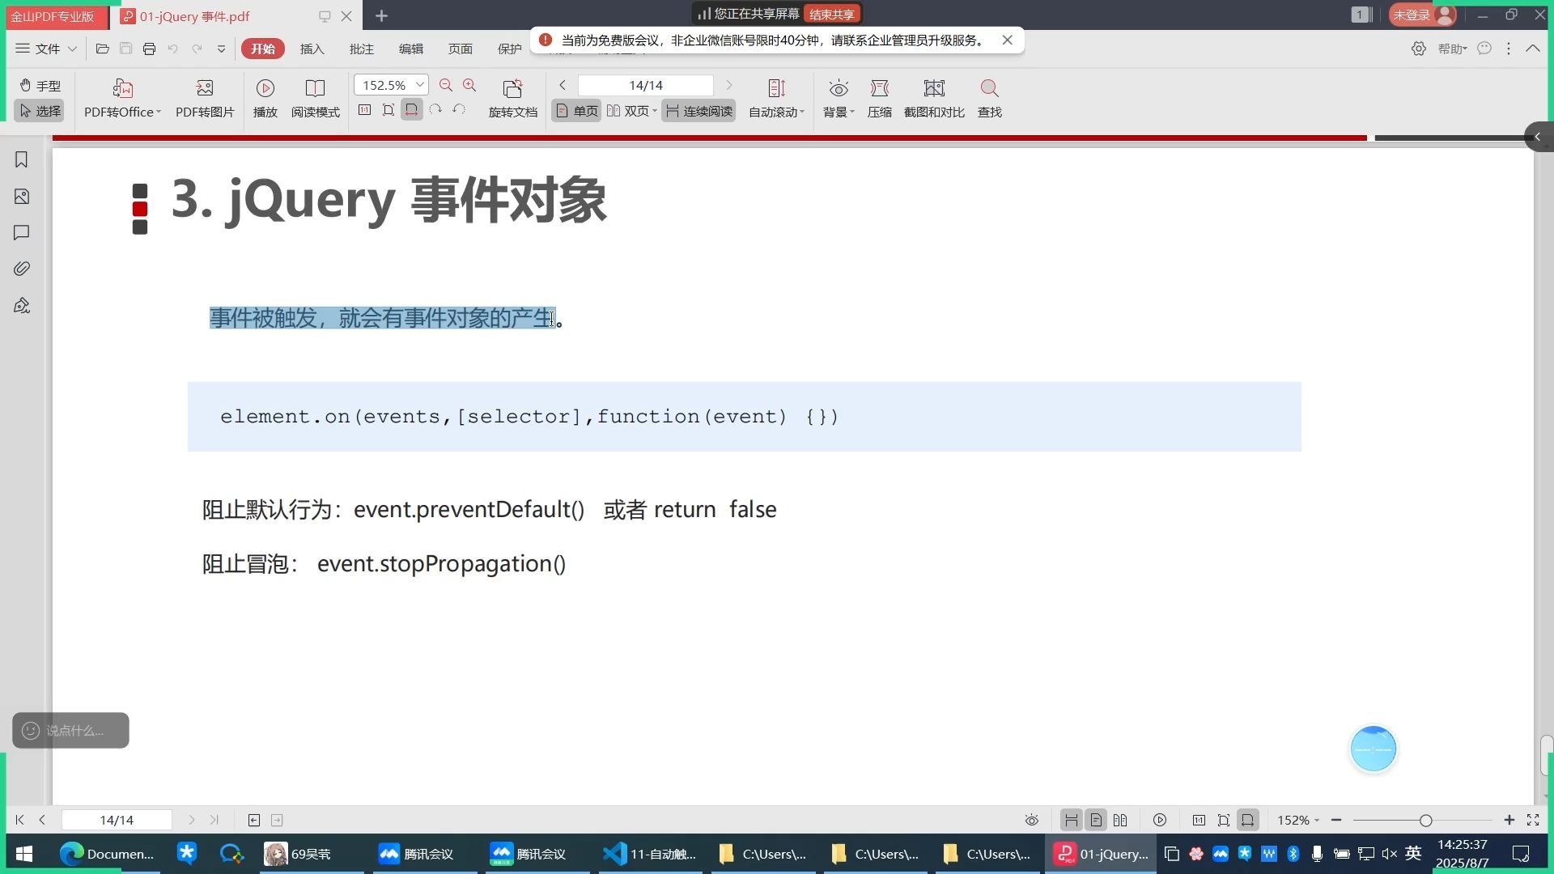
Task: Expand the 双页 view options dropdown
Action: coord(654,111)
